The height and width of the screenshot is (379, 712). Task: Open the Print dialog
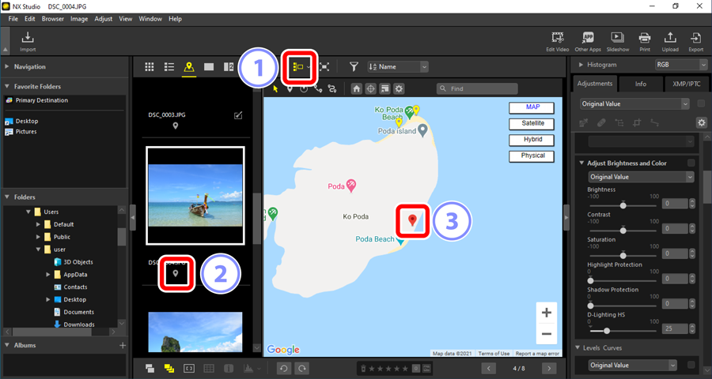pos(644,42)
